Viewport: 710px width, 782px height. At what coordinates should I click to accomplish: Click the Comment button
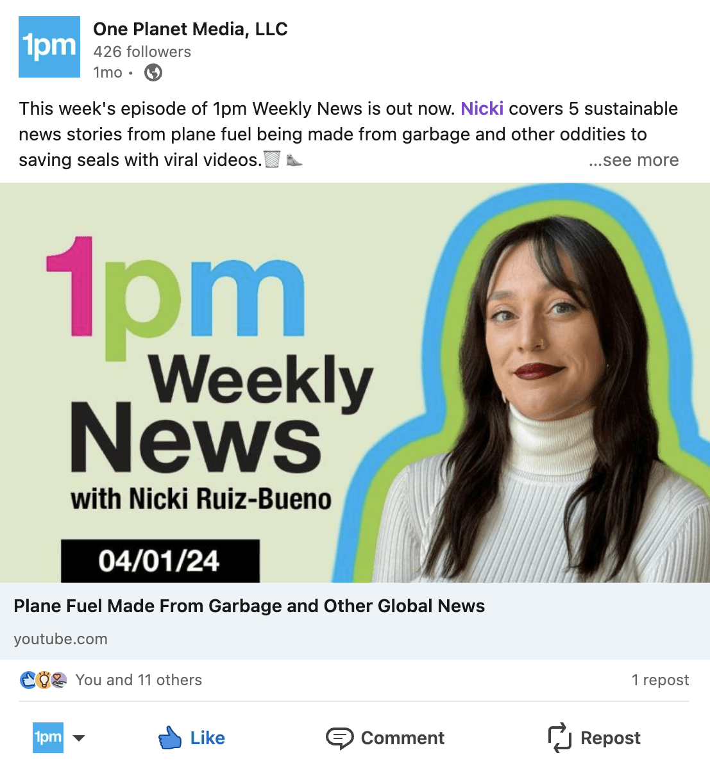tap(385, 738)
